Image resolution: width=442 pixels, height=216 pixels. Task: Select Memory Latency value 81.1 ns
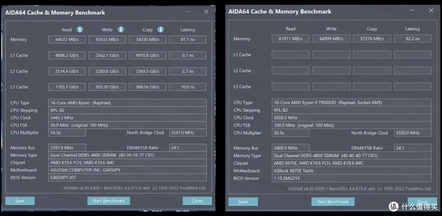click(188, 39)
